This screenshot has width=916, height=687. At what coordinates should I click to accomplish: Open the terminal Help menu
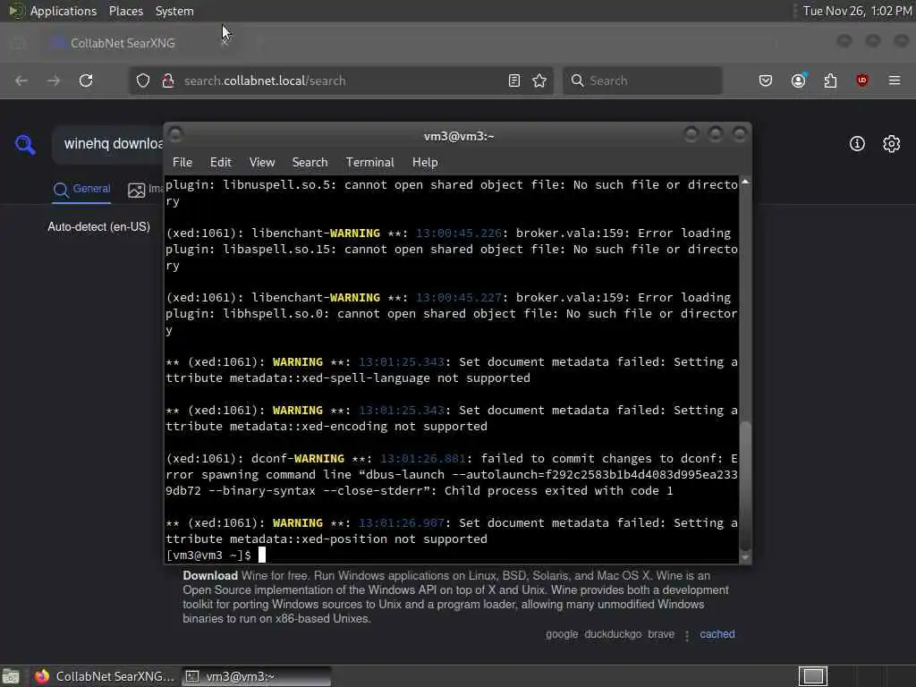(x=425, y=163)
